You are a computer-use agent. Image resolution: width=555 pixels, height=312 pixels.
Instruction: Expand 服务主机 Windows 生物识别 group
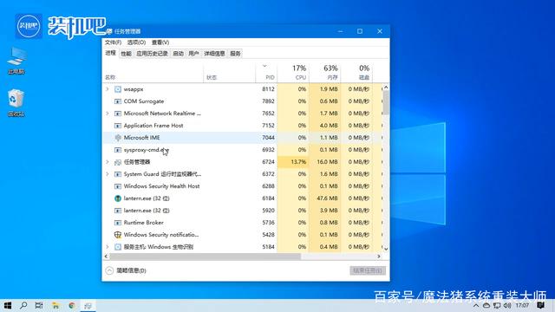108,247
